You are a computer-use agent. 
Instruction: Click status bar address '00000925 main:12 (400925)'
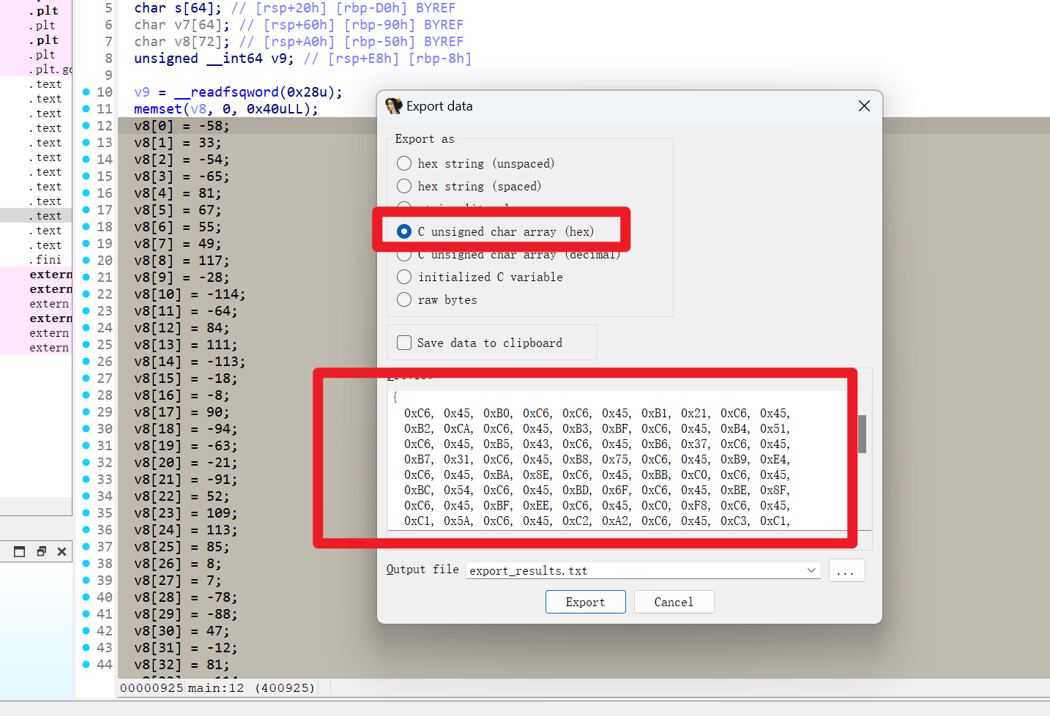[x=217, y=687]
